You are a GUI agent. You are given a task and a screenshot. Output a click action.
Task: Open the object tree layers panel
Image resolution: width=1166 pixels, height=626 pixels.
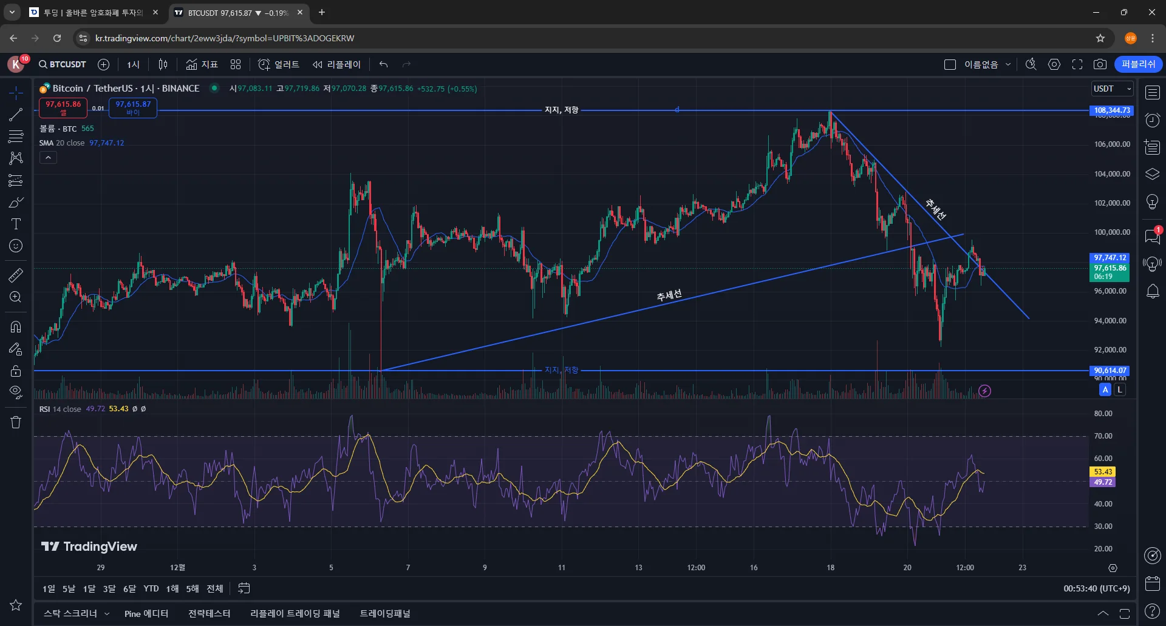tap(1152, 174)
